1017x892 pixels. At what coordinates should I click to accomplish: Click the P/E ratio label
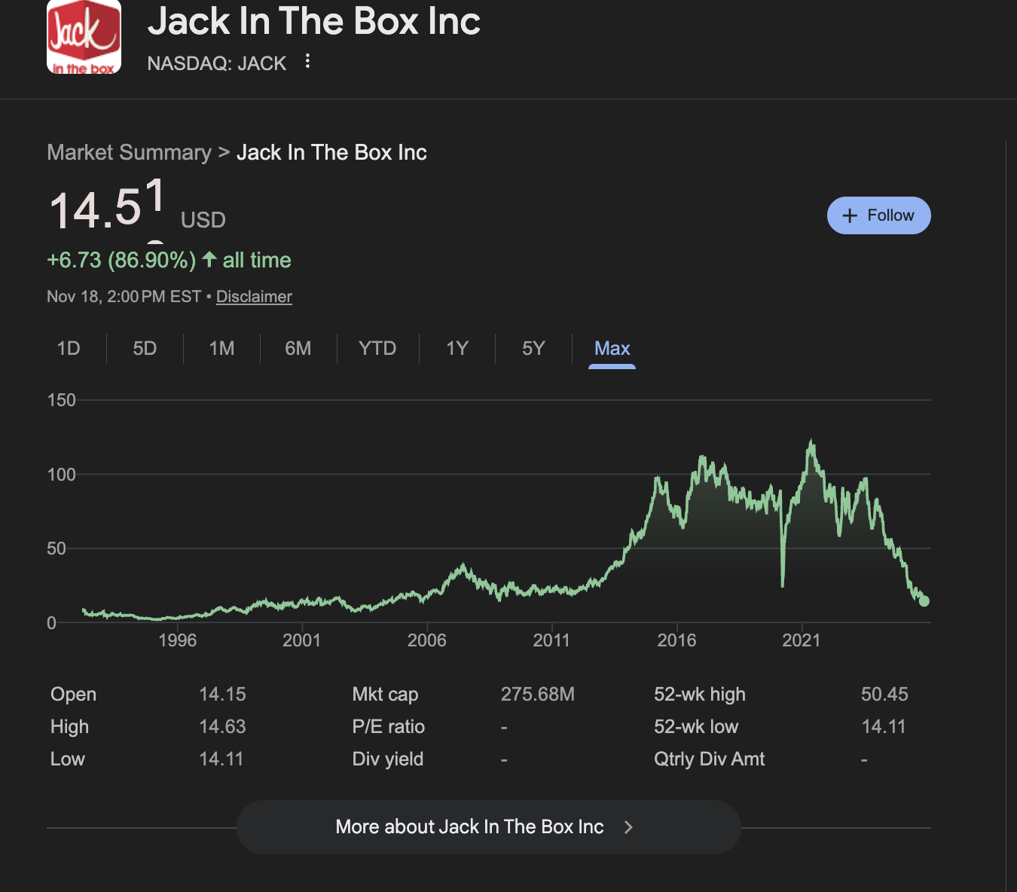[389, 726]
